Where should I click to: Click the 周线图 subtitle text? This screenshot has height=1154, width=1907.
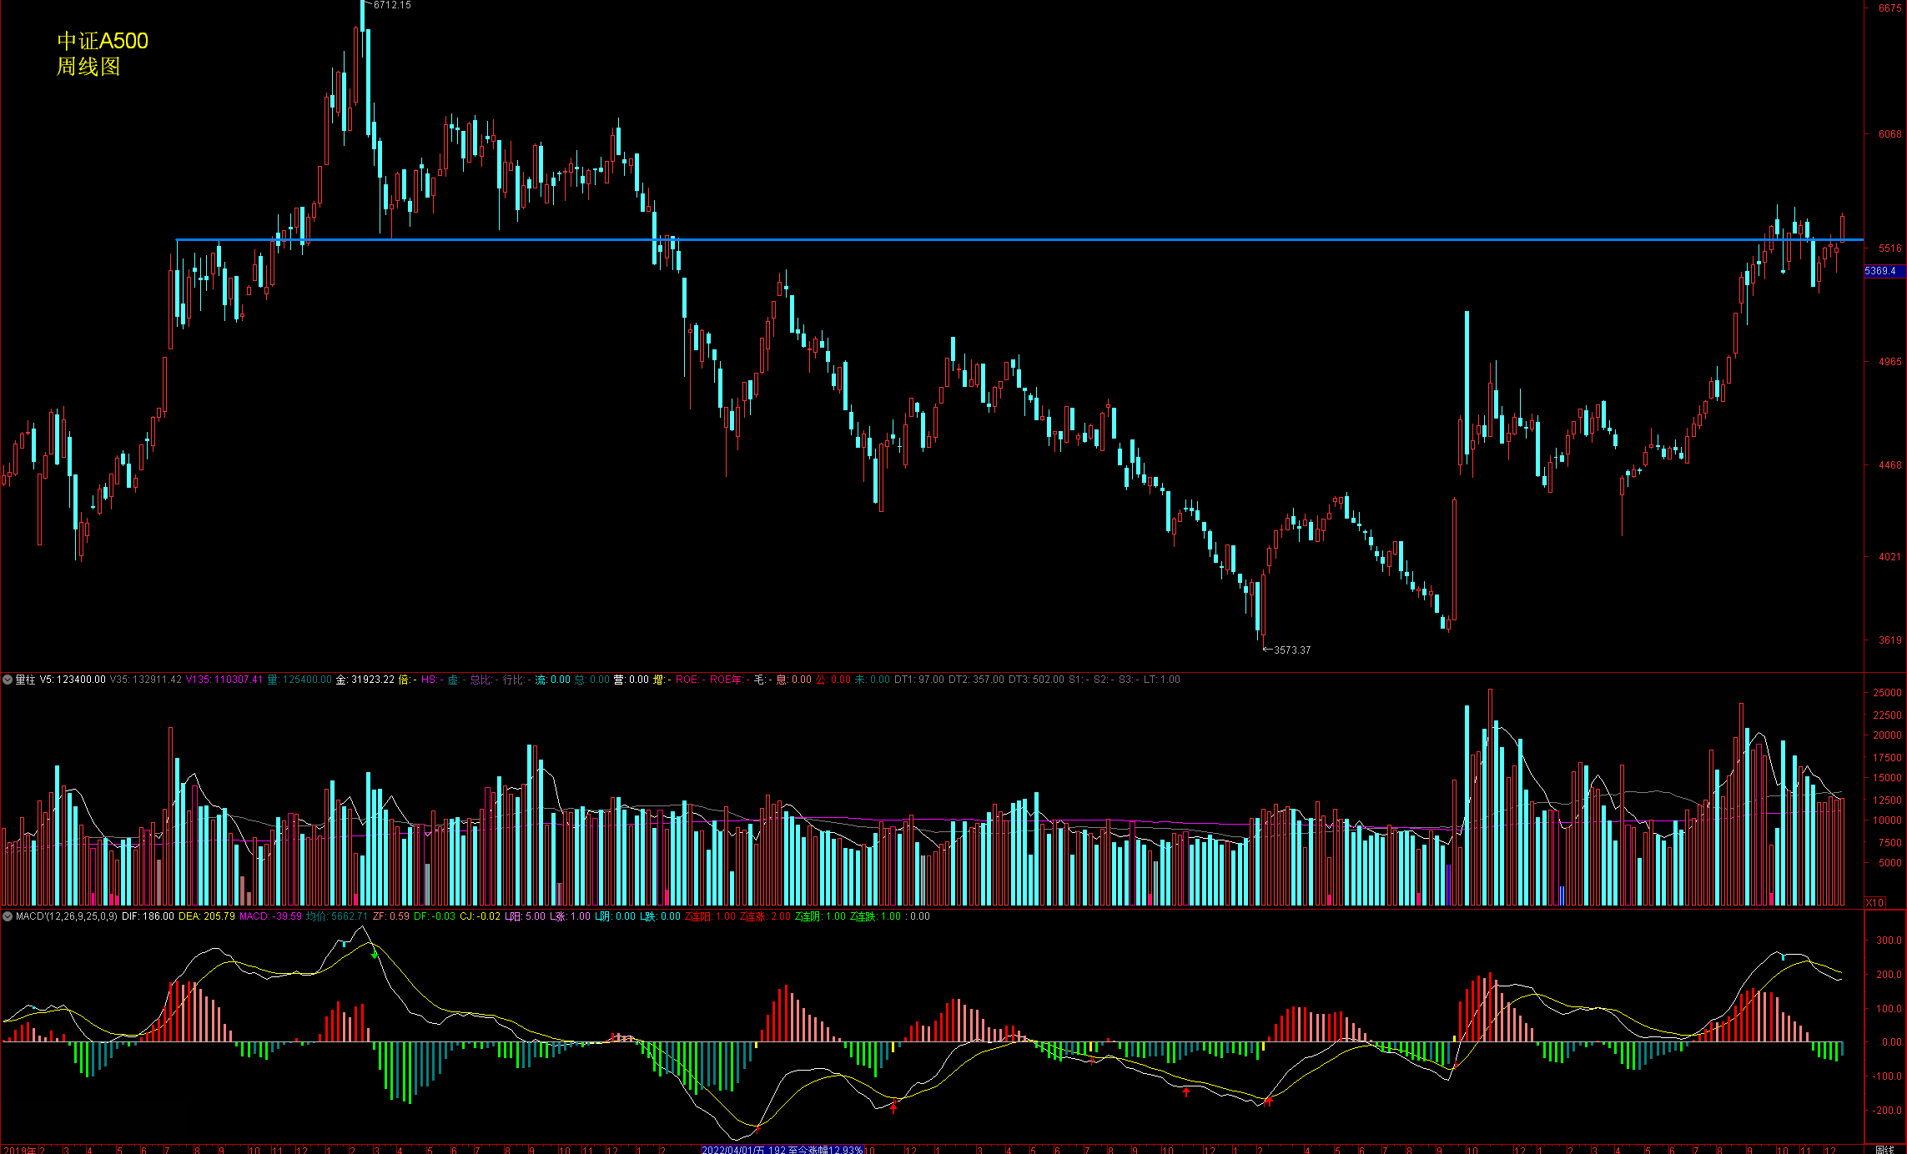[x=88, y=67]
